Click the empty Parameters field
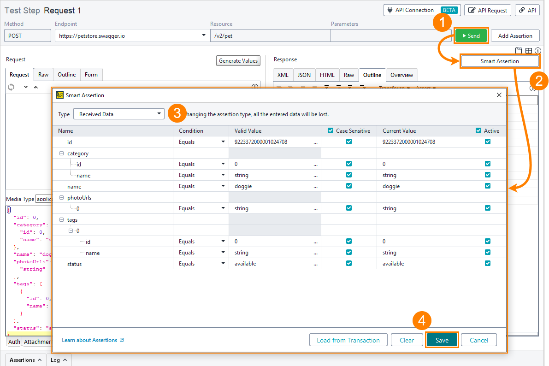Image resolution: width=549 pixels, height=366 pixels. (391, 36)
